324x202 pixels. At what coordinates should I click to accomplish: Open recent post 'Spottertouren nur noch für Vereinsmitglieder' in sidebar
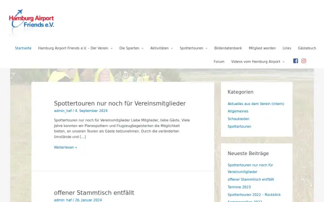(250, 169)
